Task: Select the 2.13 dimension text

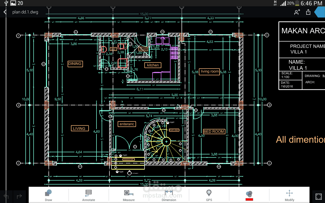Action: [164, 49]
